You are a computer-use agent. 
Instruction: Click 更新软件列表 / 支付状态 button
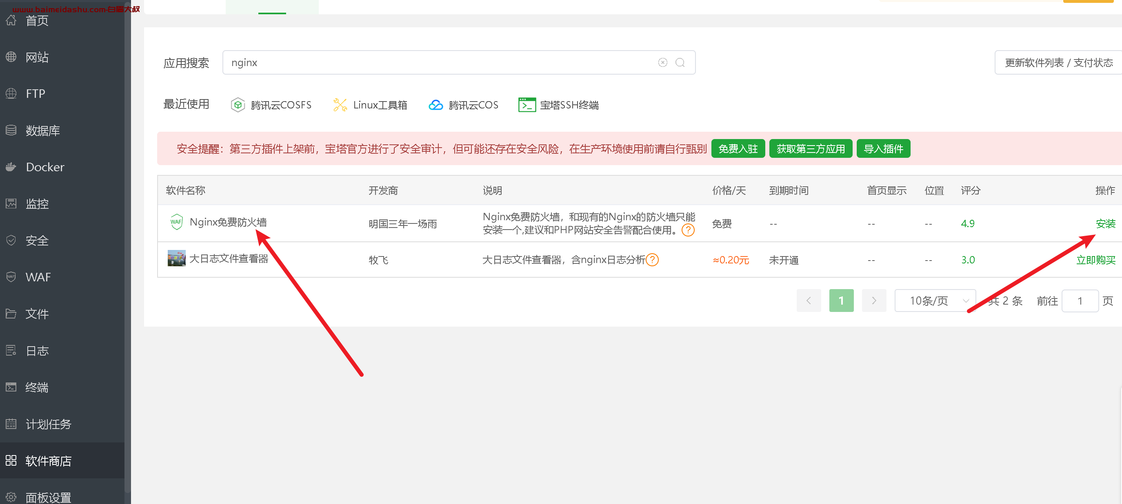pyautogui.click(x=1058, y=62)
